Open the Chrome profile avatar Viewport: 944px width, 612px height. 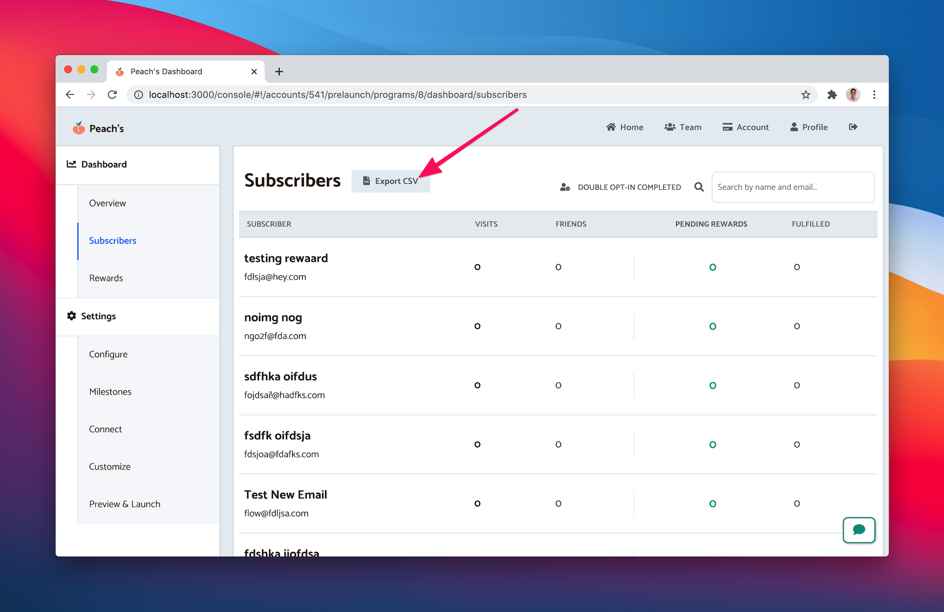(x=853, y=95)
